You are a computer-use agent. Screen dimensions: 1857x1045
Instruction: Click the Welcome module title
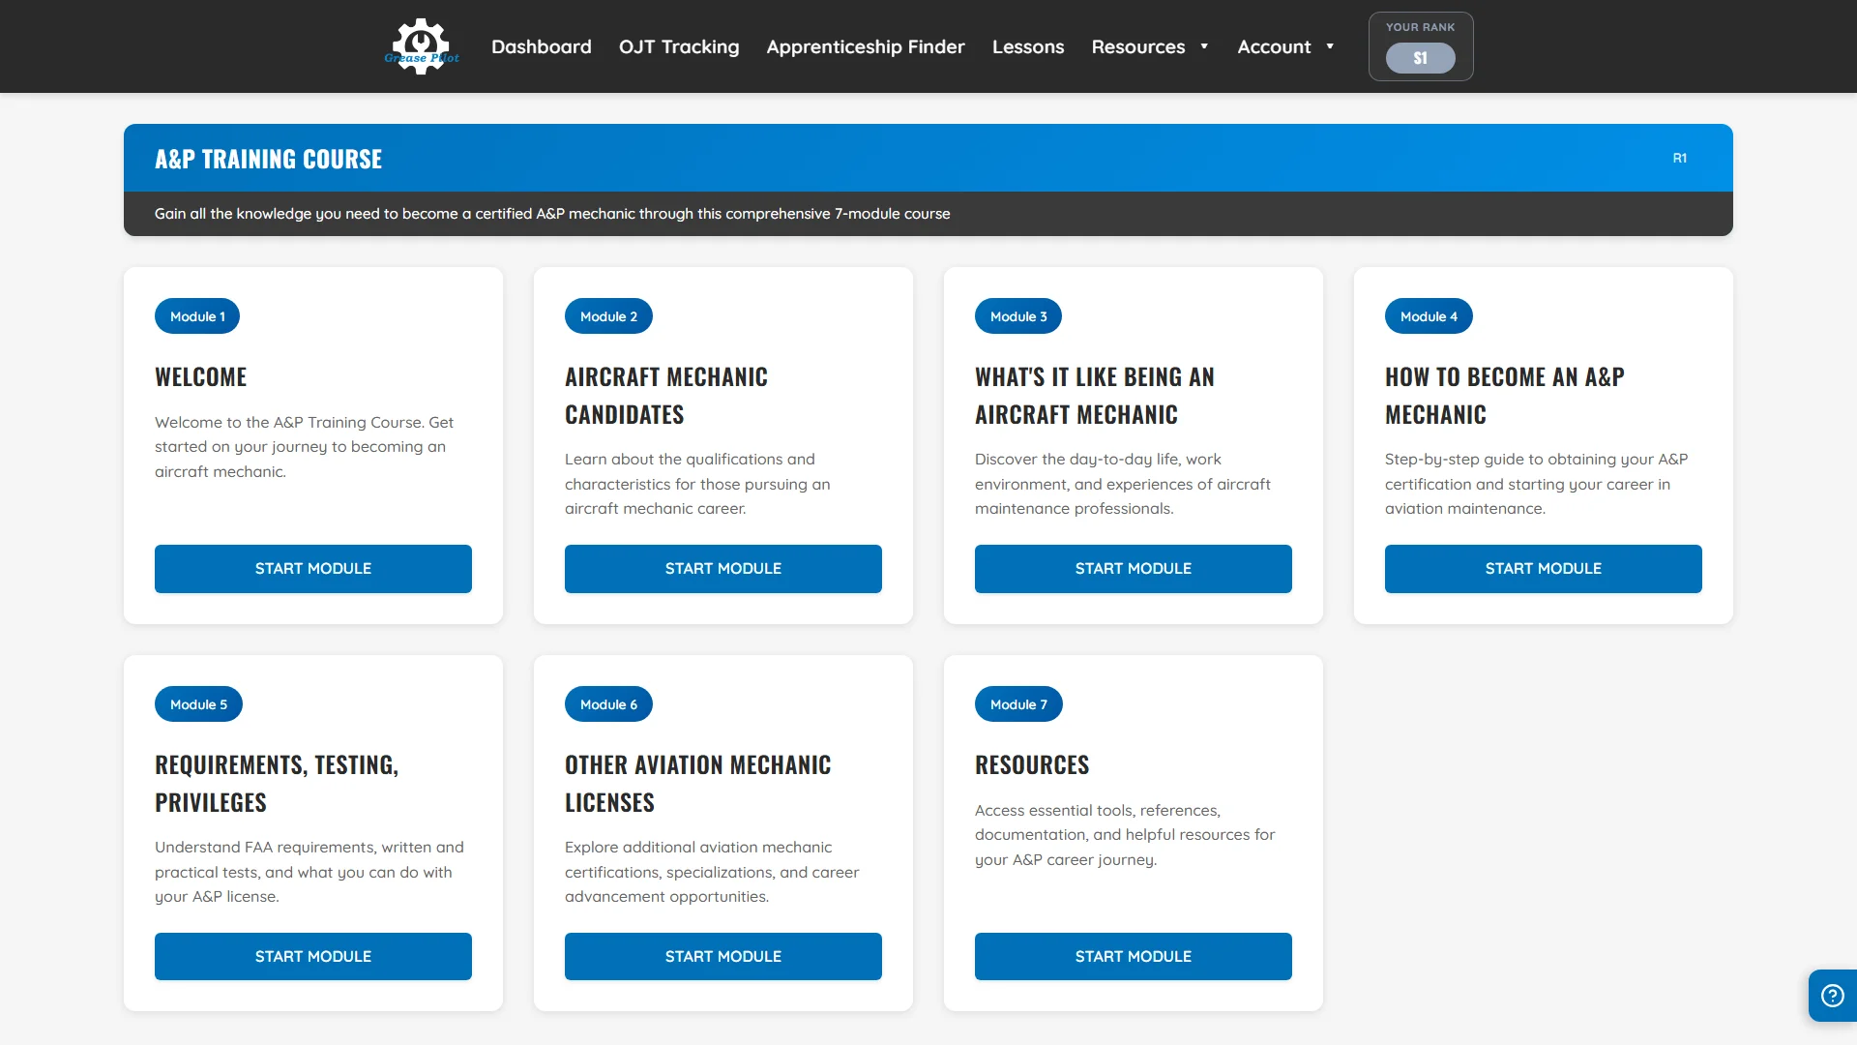click(201, 377)
